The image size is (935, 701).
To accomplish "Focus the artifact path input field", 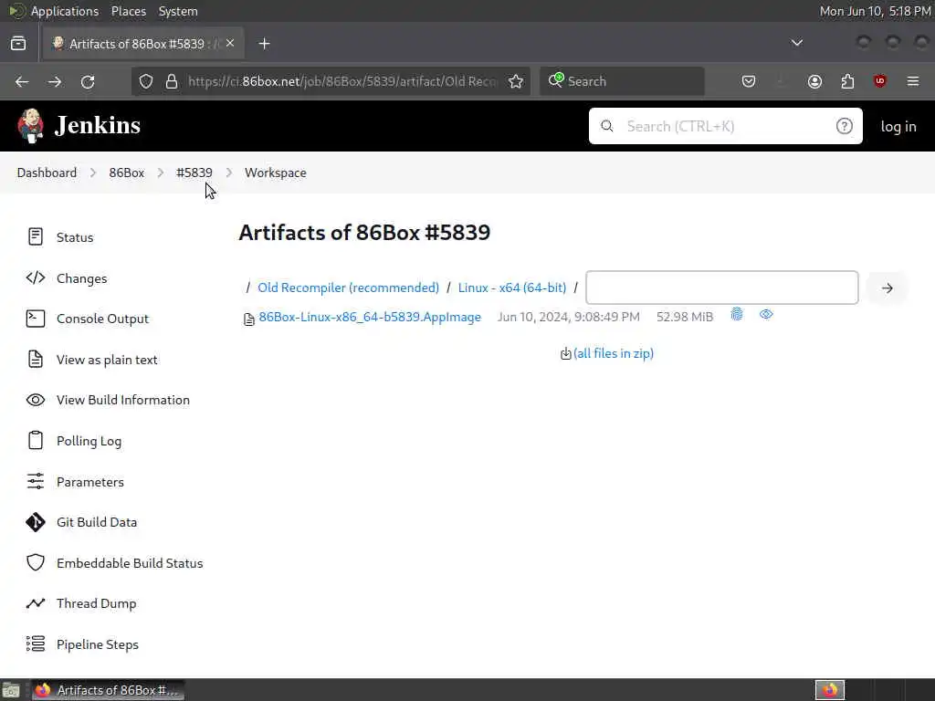I will (722, 288).
